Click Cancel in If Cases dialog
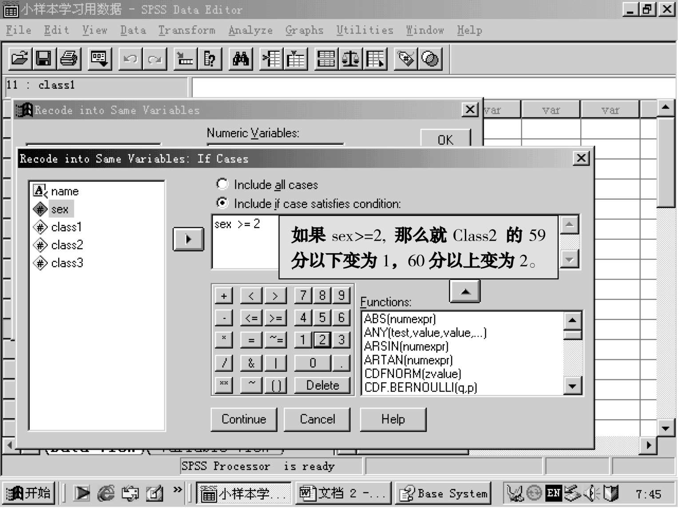Image resolution: width=682 pixels, height=512 pixels. tap(317, 419)
